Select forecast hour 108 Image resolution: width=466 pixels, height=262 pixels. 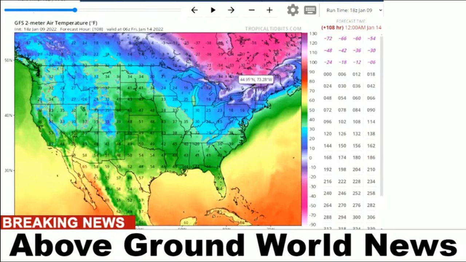click(x=356, y=122)
